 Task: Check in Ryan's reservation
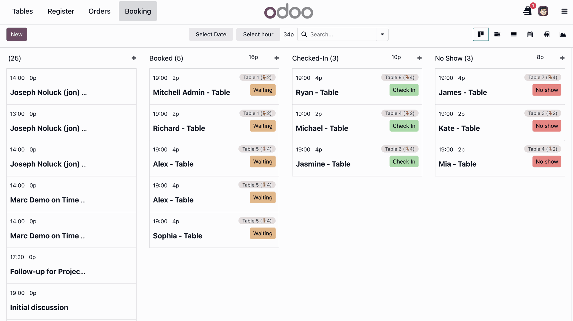tap(404, 90)
